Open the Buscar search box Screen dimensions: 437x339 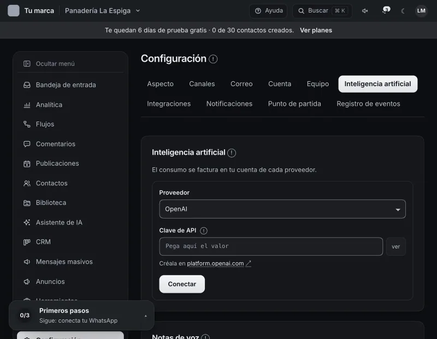[322, 11]
